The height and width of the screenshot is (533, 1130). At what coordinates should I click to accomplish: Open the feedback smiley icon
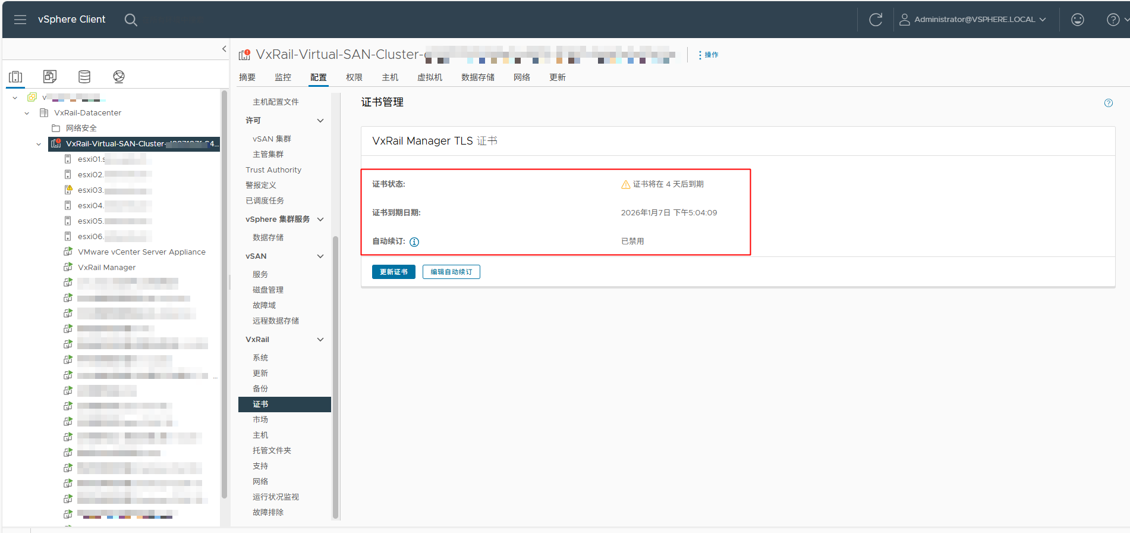tap(1078, 20)
